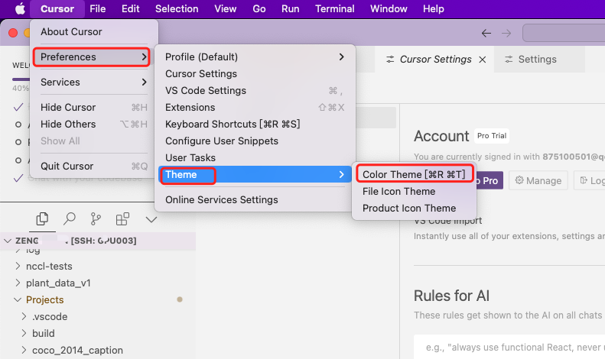Choose File Icon Theme

pyautogui.click(x=415, y=192)
